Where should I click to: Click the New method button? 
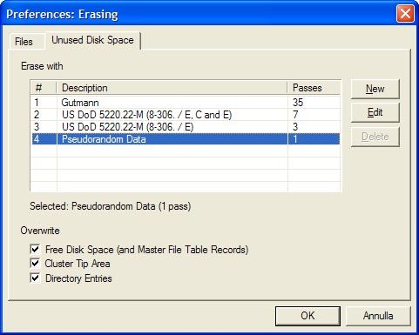[x=375, y=89]
